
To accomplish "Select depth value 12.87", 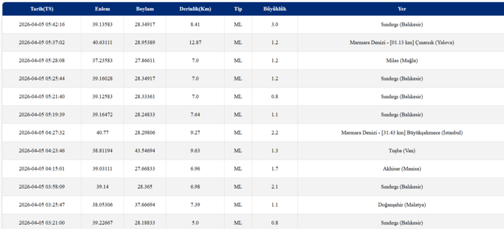I will point(195,42).
